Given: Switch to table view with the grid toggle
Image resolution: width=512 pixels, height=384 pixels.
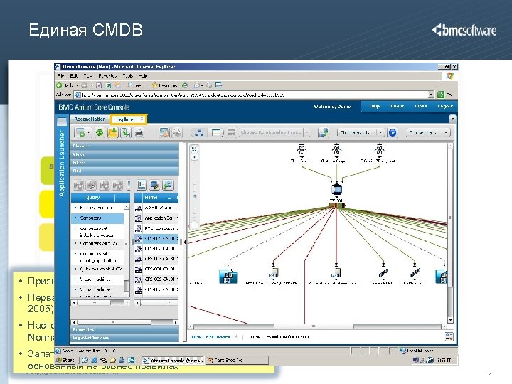Looking at the screenshot, I should (x=215, y=132).
